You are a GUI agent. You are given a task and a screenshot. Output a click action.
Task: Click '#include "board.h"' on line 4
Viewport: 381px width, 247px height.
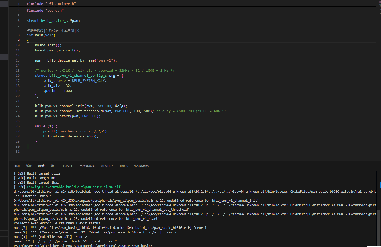[45, 11]
